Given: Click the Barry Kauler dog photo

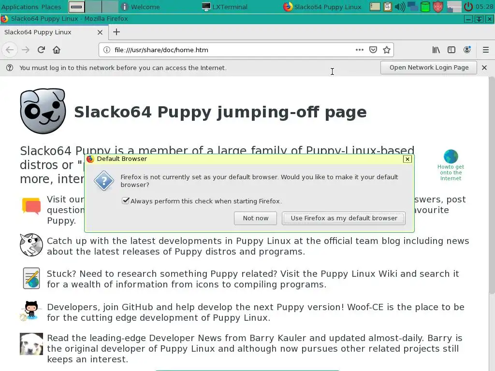Looking at the screenshot, I should pos(31,344).
